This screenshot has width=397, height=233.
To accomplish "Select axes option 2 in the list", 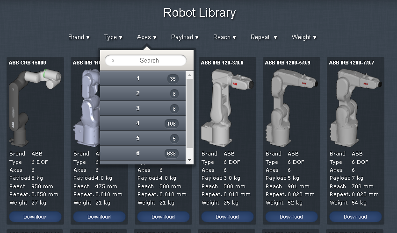I will (143, 93).
